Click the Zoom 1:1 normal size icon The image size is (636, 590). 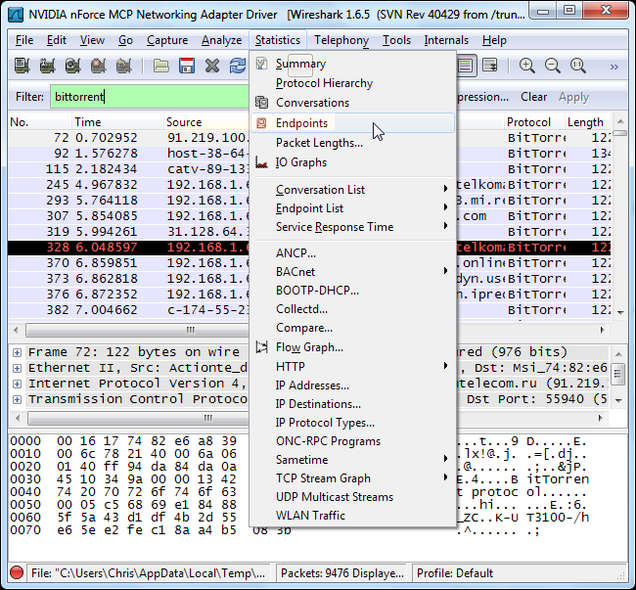pyautogui.click(x=578, y=66)
